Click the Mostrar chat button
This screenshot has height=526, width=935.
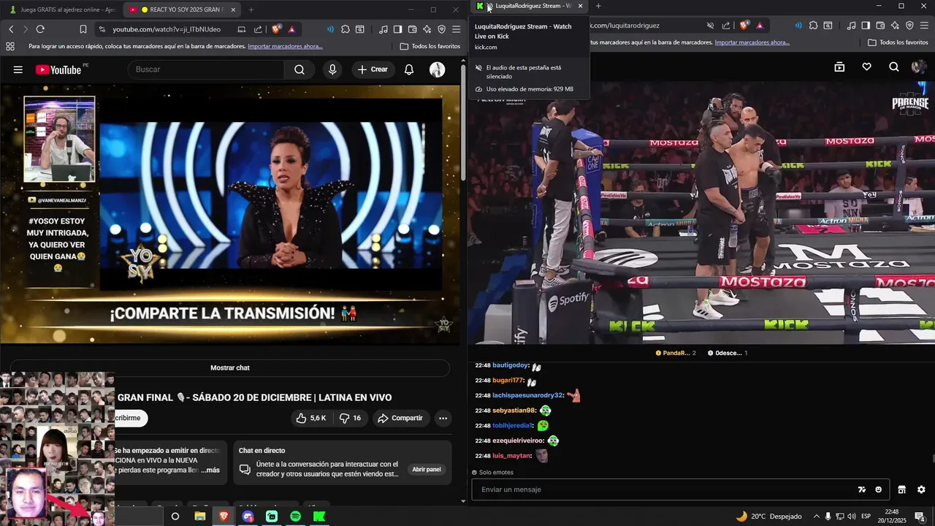pos(230,367)
